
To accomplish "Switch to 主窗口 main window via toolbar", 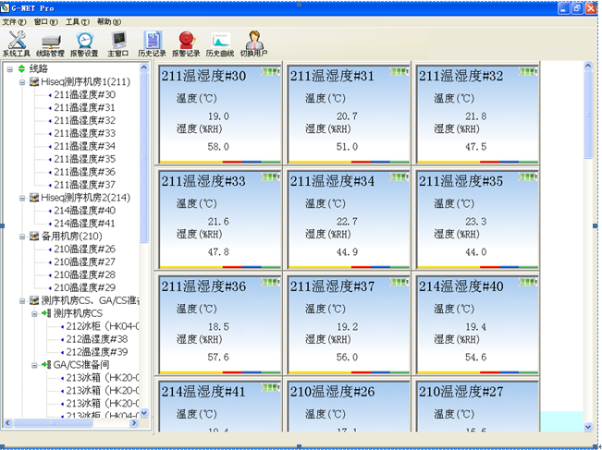I will point(118,43).
